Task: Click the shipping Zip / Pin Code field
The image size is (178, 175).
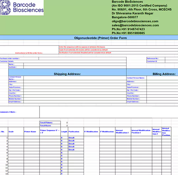Action: tap(75, 90)
